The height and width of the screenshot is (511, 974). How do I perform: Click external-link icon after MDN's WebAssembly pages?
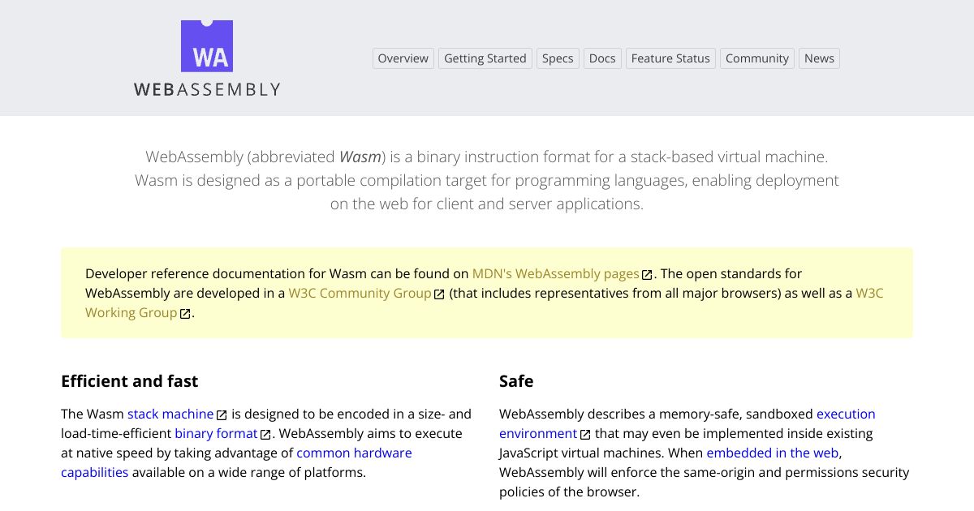[647, 275]
